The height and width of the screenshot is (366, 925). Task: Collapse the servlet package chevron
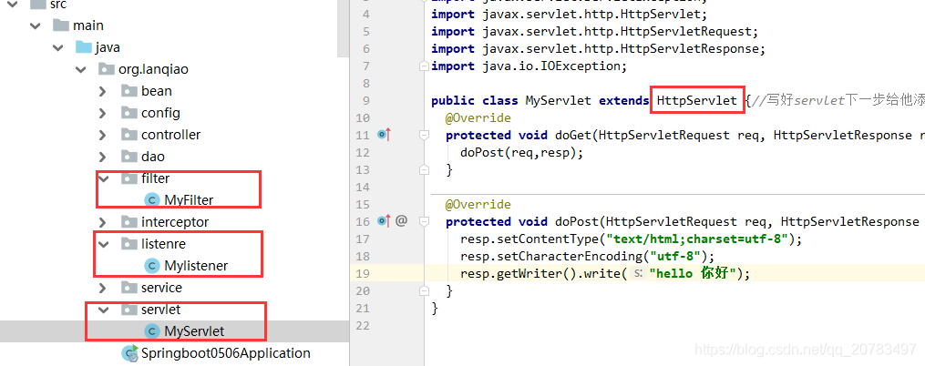(x=105, y=310)
